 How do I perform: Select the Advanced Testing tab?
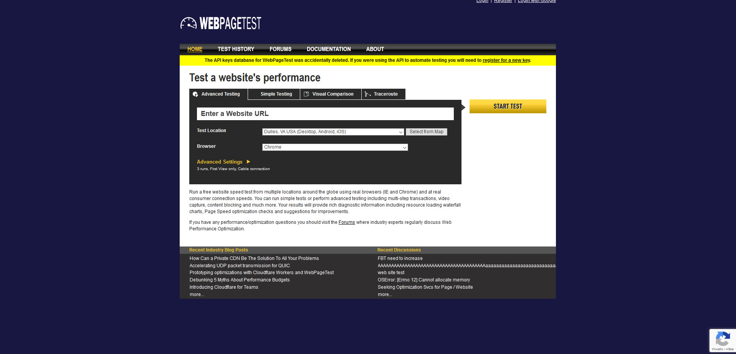tap(218, 94)
